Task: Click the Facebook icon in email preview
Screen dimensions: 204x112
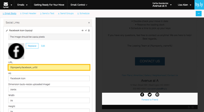Action: 142,95
